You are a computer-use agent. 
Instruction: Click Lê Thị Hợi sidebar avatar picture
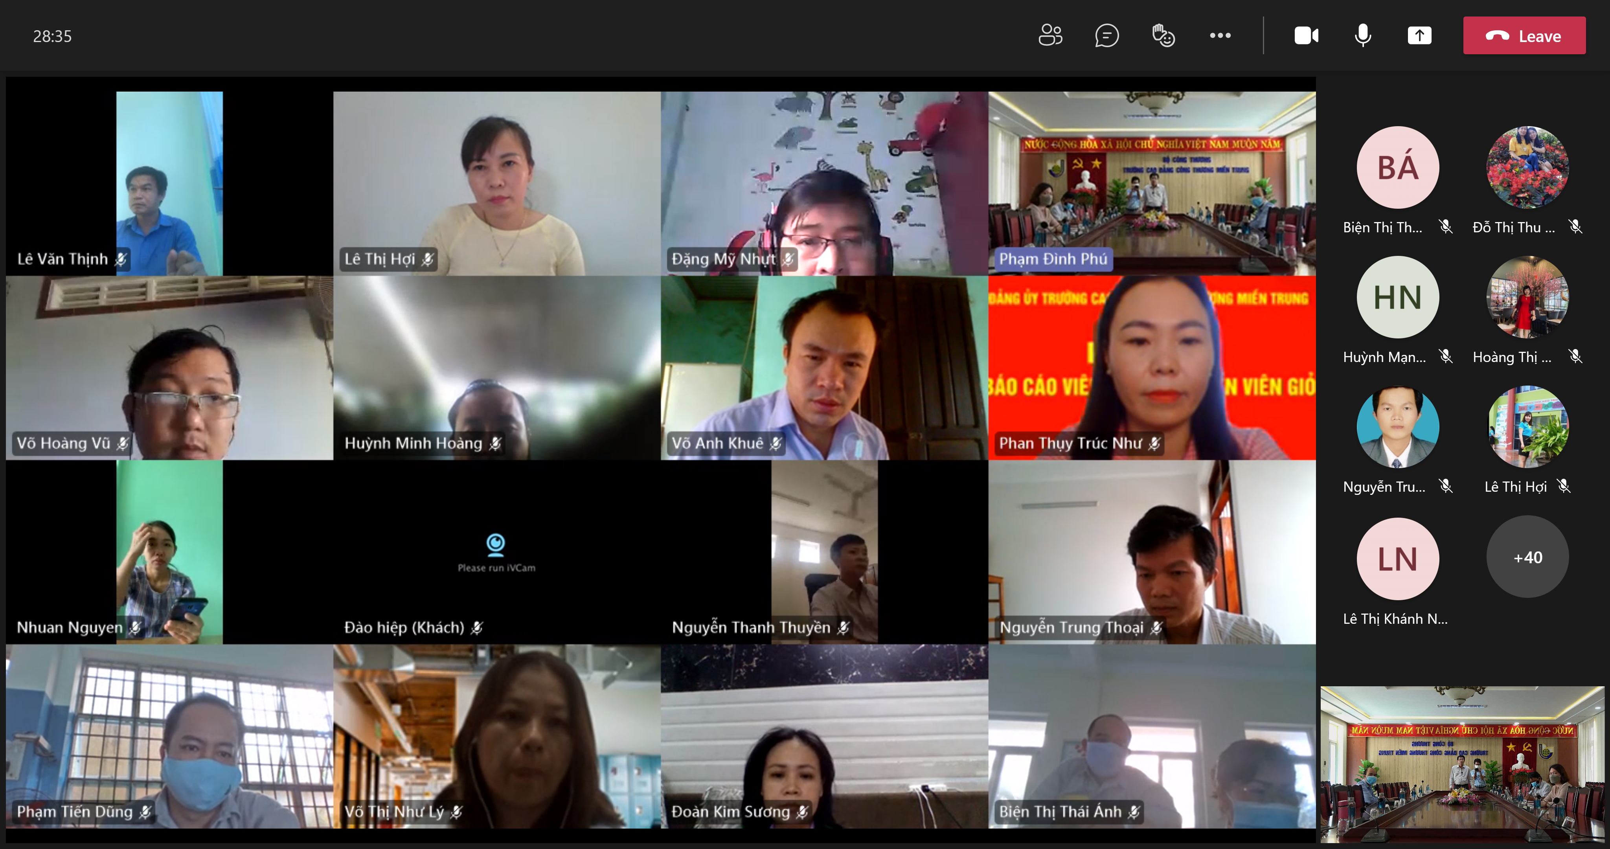(1527, 427)
